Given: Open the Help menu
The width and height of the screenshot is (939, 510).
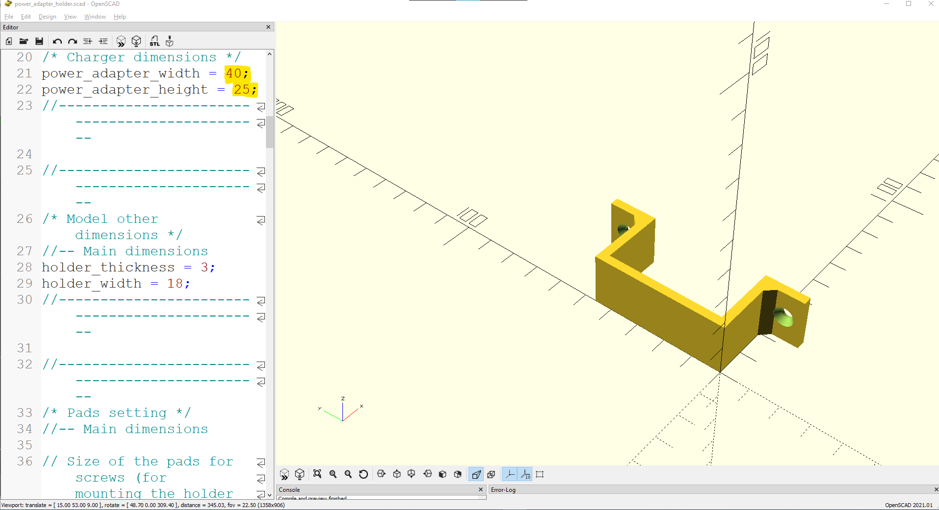Looking at the screenshot, I should 120,17.
